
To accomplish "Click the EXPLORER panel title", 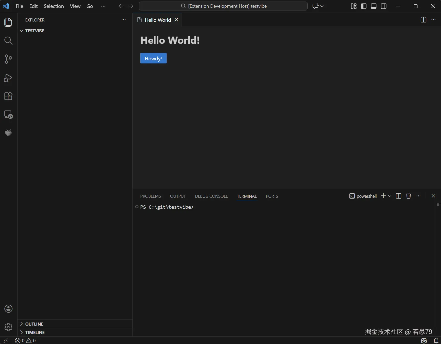I will point(35,20).
